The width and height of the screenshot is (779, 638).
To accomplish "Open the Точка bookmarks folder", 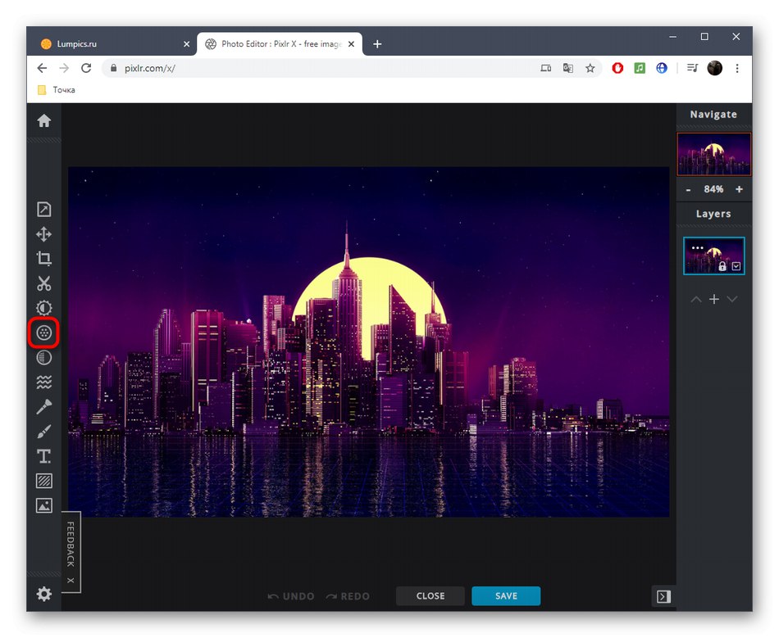I will pos(57,90).
